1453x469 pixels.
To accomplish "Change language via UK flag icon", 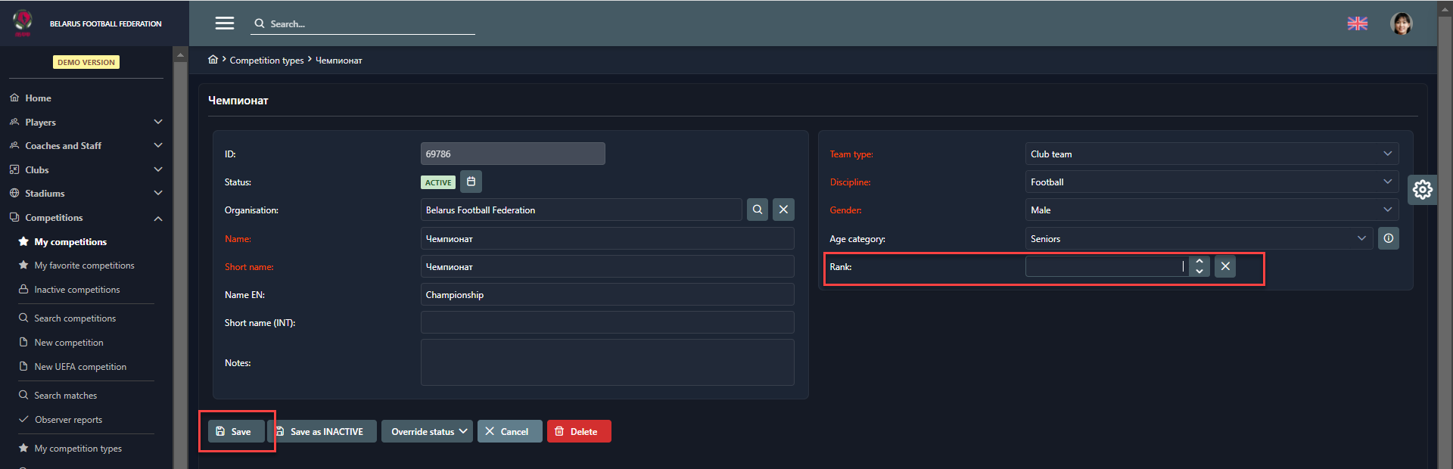I will click(x=1358, y=23).
